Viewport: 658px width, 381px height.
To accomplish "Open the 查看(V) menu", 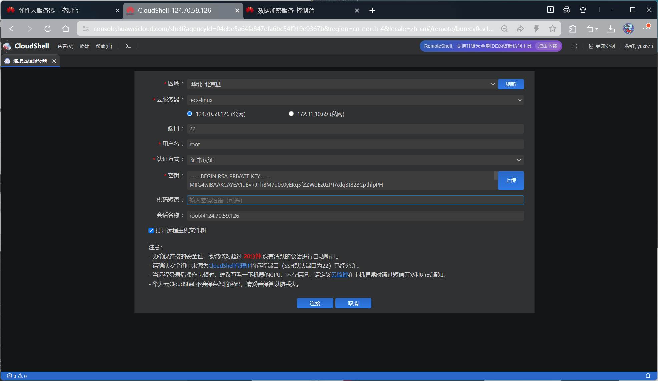I will (65, 46).
